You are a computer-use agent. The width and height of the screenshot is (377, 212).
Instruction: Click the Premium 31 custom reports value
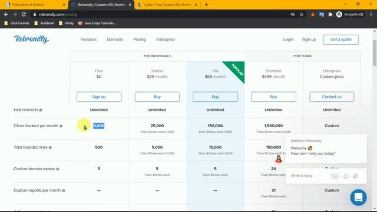click(273, 190)
